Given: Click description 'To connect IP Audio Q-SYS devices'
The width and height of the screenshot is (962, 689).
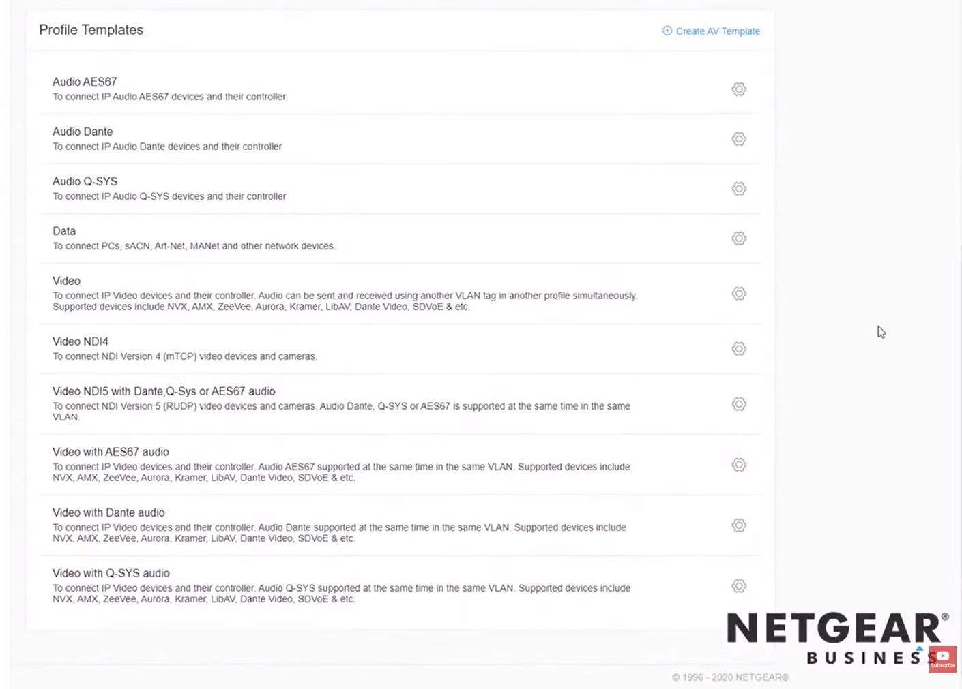Looking at the screenshot, I should (x=169, y=196).
